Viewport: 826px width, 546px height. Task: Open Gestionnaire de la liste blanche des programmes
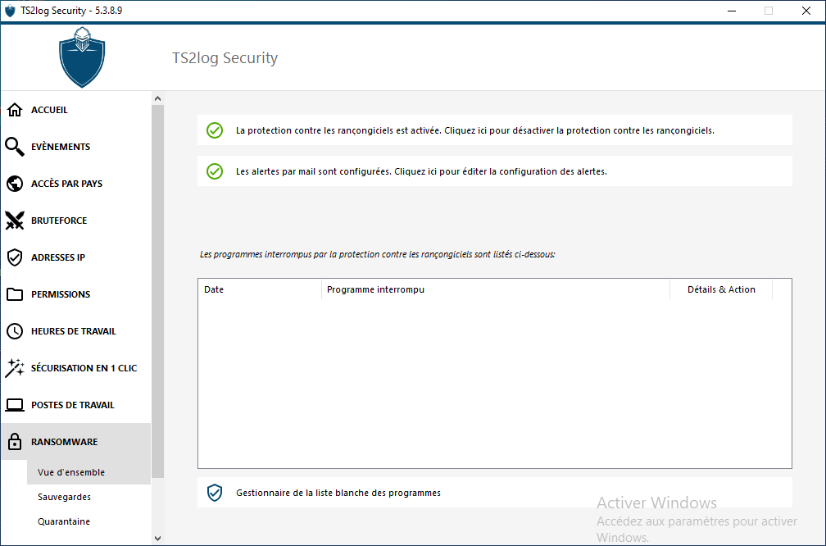[x=495, y=493]
